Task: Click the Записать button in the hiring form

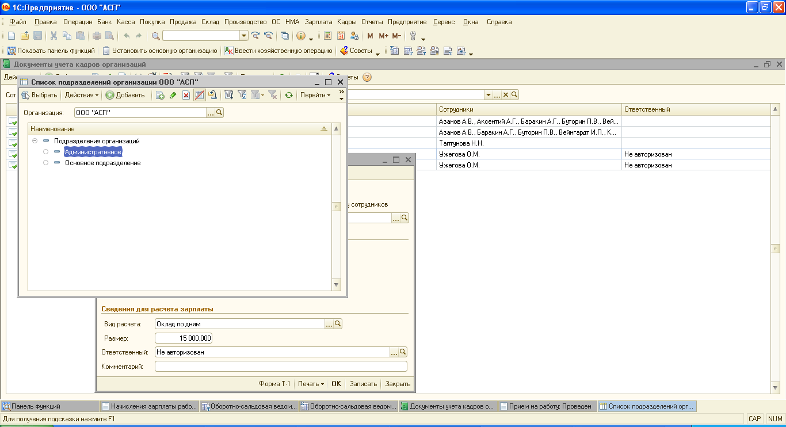Action: [363, 384]
